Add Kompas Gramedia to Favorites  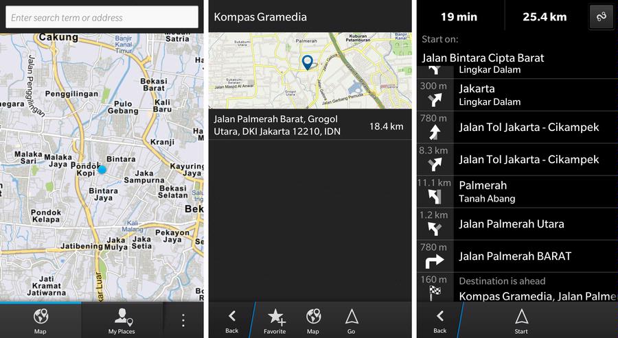pyautogui.click(x=275, y=320)
